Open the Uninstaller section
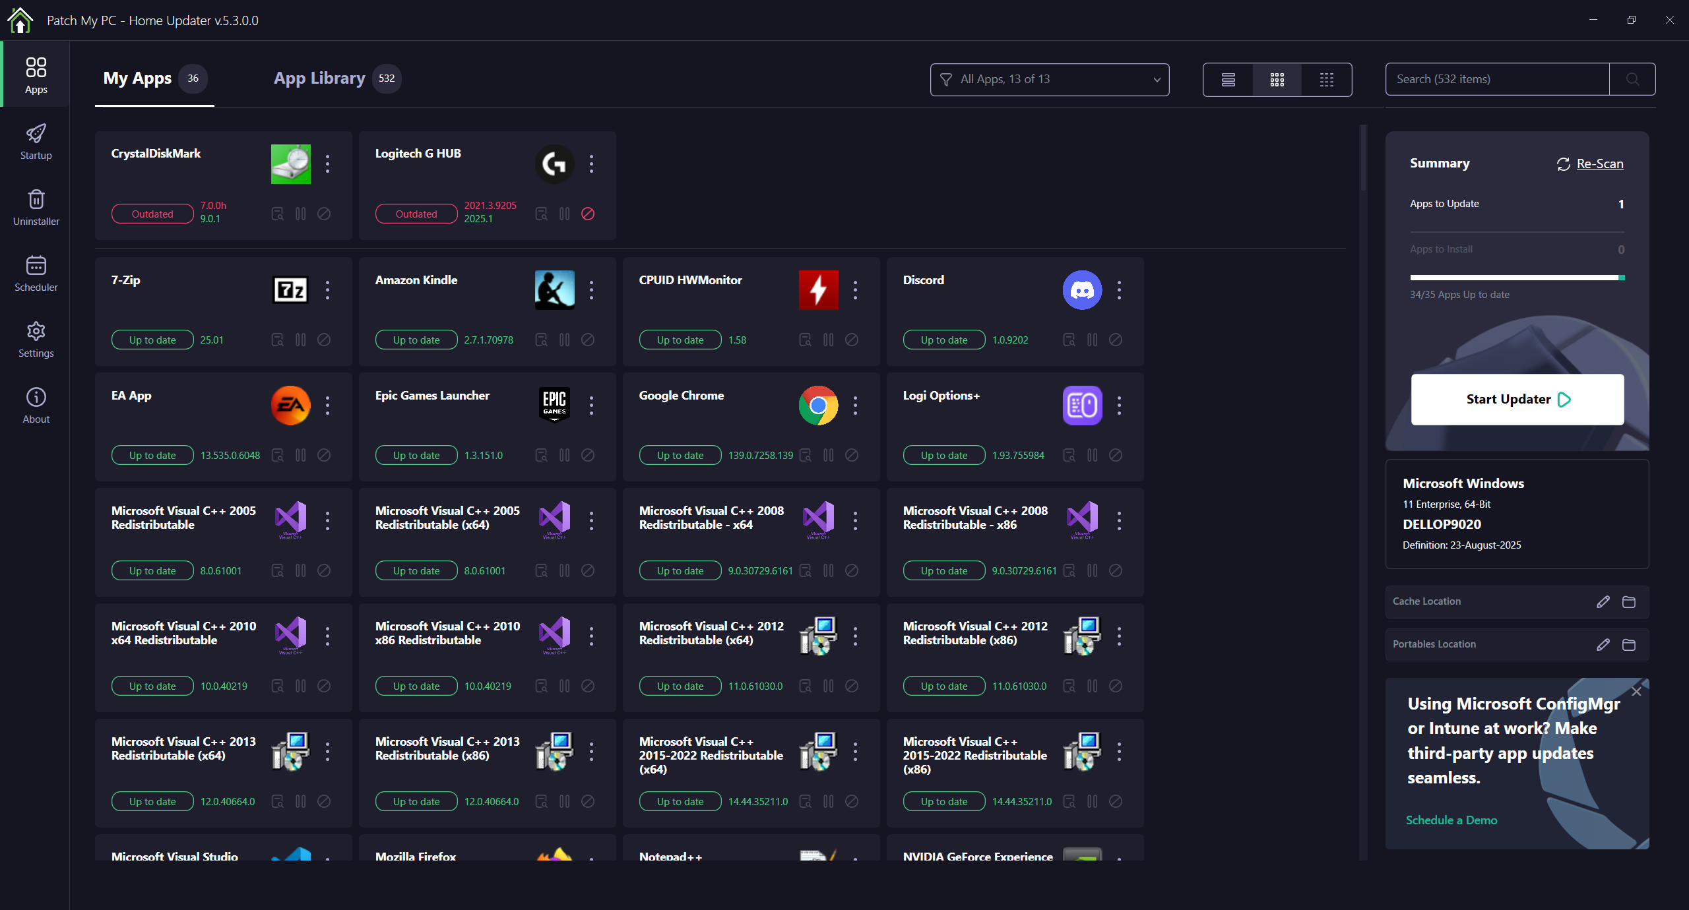 coord(36,208)
